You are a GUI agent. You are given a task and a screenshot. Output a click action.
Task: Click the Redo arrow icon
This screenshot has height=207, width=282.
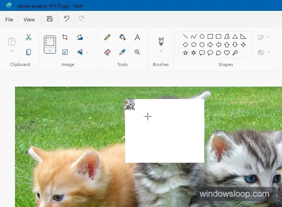[81, 19]
